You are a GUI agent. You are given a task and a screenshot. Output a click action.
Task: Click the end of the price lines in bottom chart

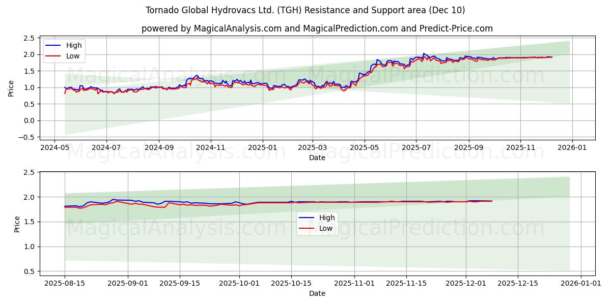tap(492, 201)
